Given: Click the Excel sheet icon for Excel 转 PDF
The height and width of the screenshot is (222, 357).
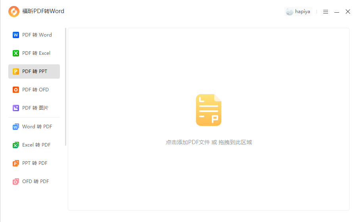Looking at the screenshot, I should coord(16,145).
